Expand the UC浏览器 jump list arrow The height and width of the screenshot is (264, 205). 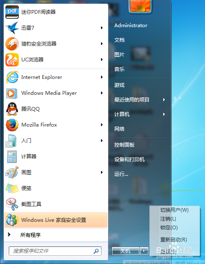(x=102, y=60)
